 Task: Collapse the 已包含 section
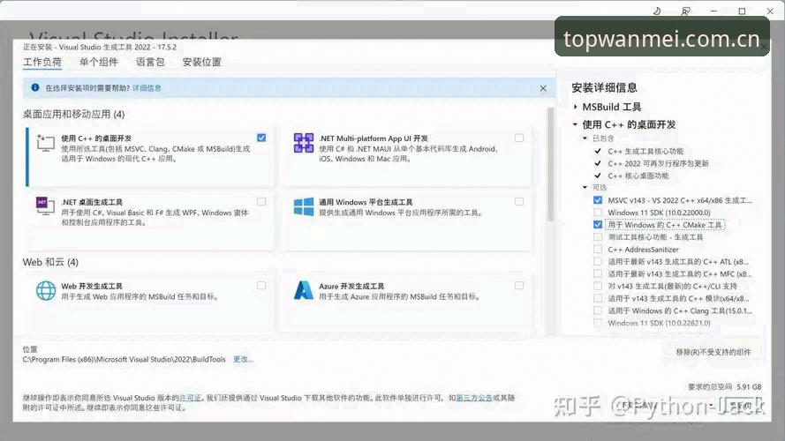pos(585,138)
